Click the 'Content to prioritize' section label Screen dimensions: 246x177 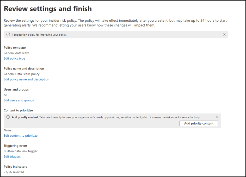(18, 110)
